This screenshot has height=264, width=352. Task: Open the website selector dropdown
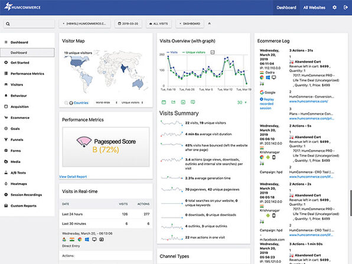(x=84, y=24)
